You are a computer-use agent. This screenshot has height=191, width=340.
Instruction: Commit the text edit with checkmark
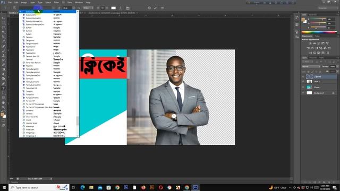click(x=155, y=8)
